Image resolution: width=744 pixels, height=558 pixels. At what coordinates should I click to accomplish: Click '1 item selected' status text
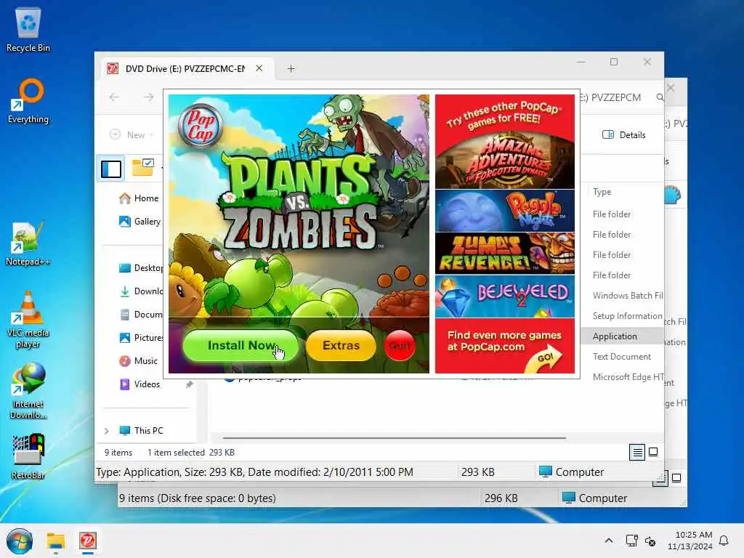[176, 453]
